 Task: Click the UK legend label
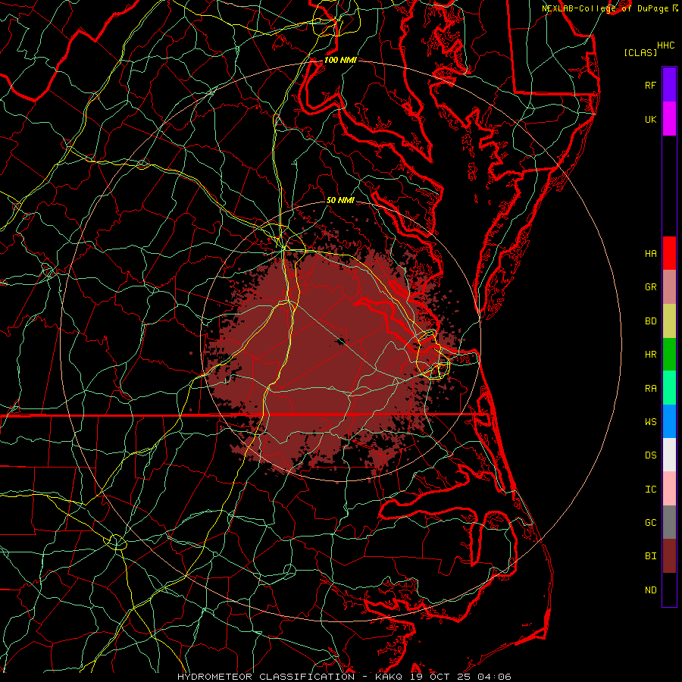coord(651,119)
